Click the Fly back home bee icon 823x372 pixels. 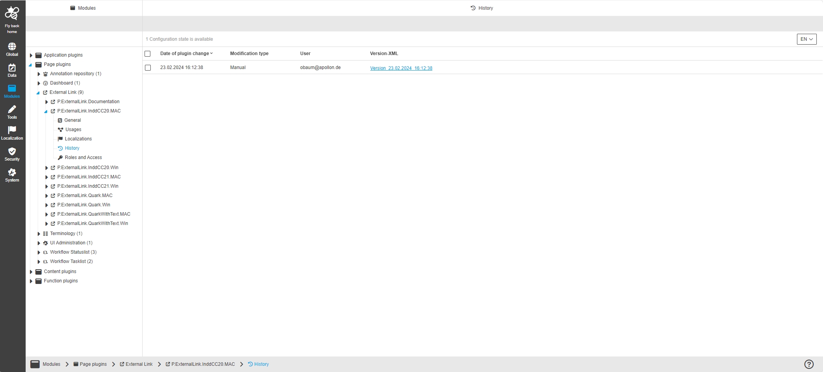point(12,13)
